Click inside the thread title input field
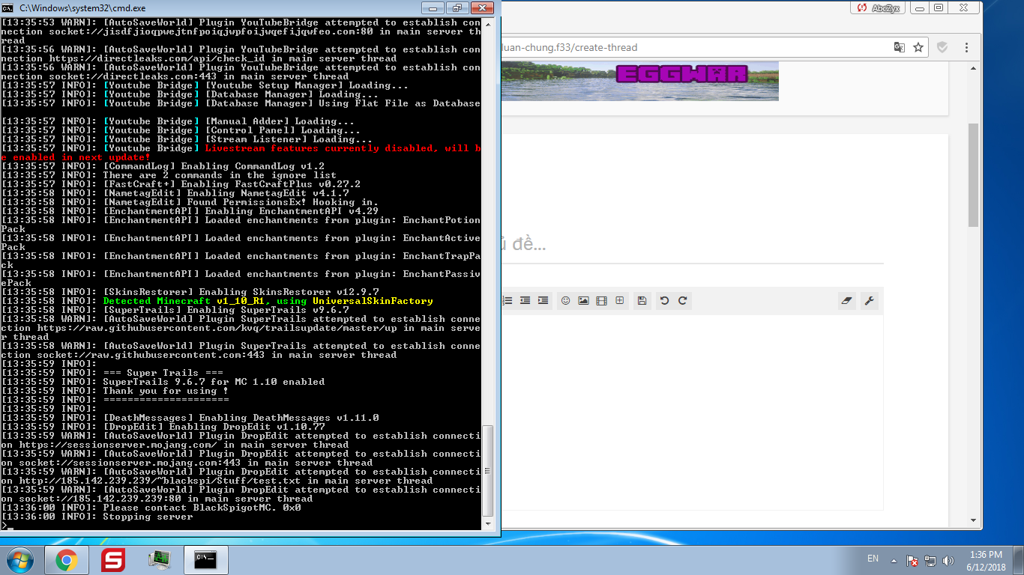The width and height of the screenshot is (1024, 575). [690, 245]
